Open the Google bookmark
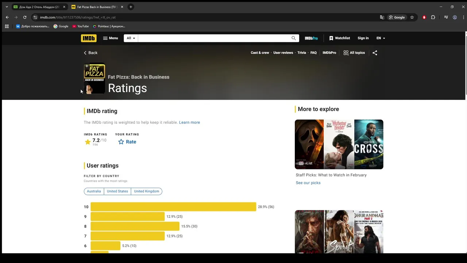 [x=61, y=26]
